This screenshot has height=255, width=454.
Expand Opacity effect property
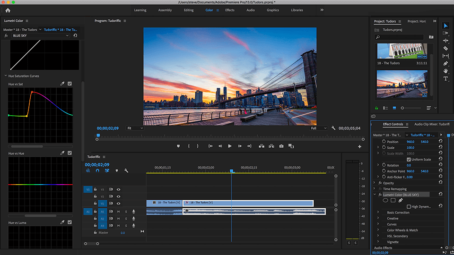[x=375, y=183]
